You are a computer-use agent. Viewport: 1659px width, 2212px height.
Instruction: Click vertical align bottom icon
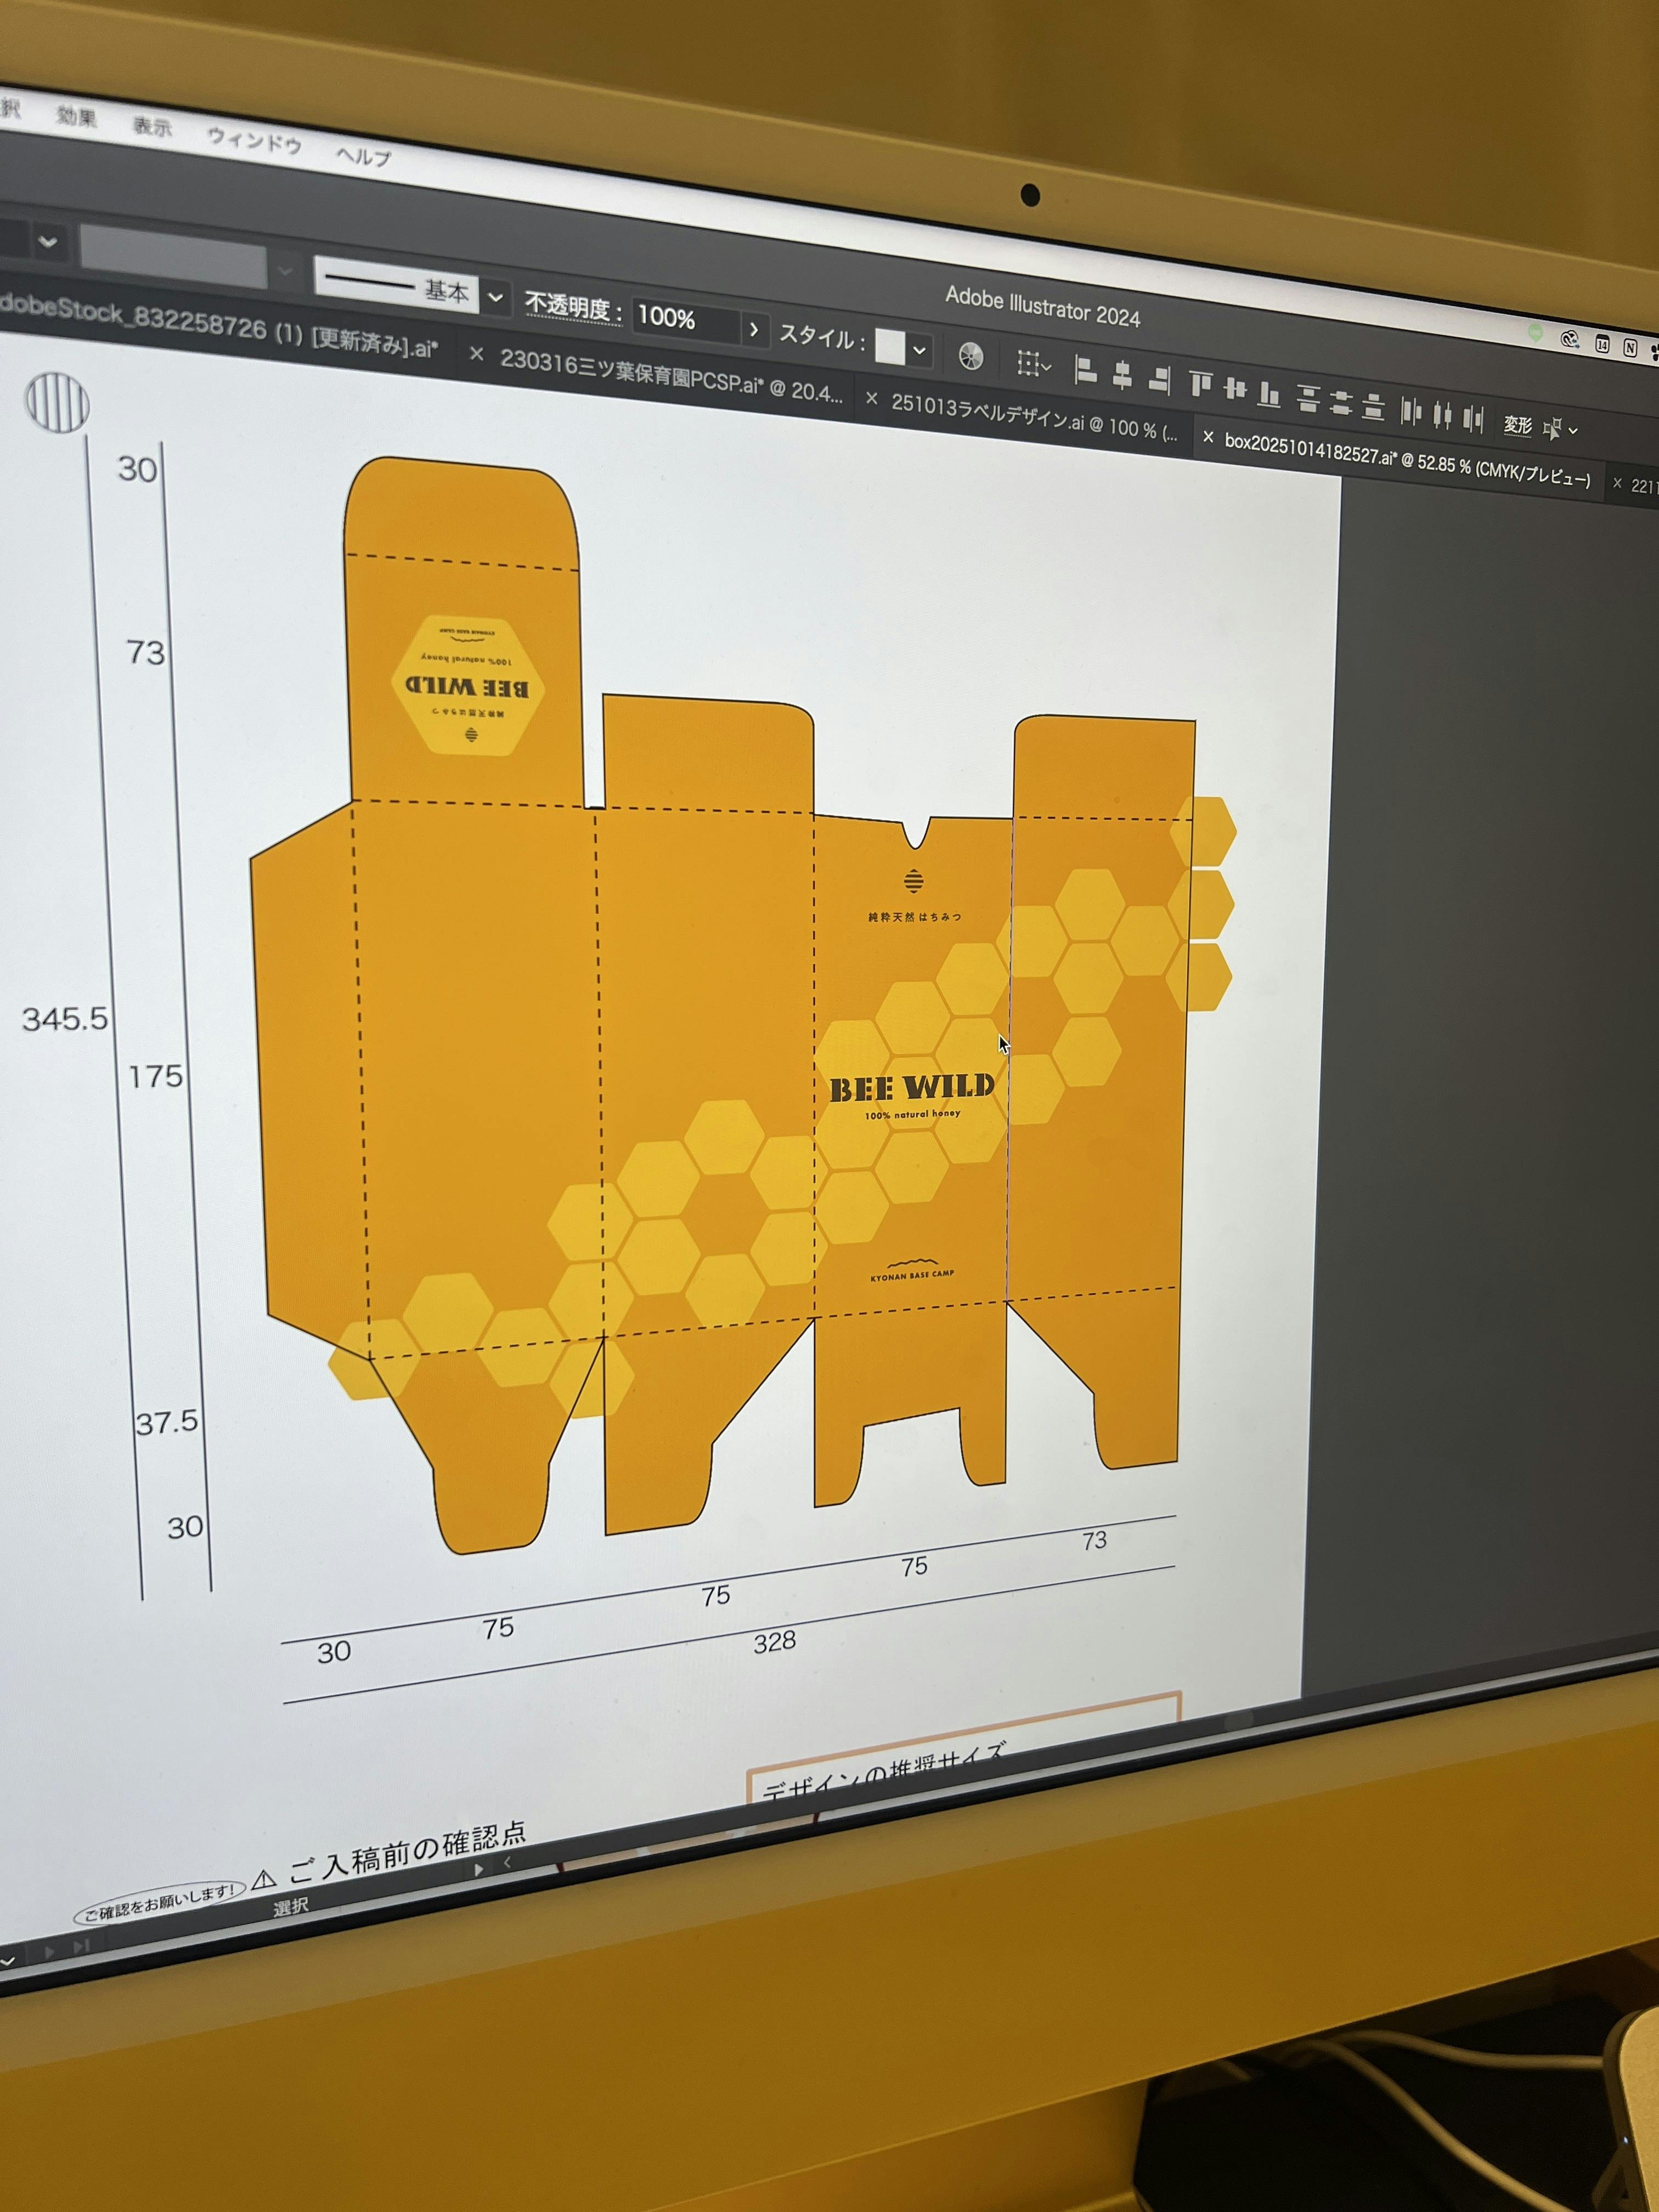1268,394
